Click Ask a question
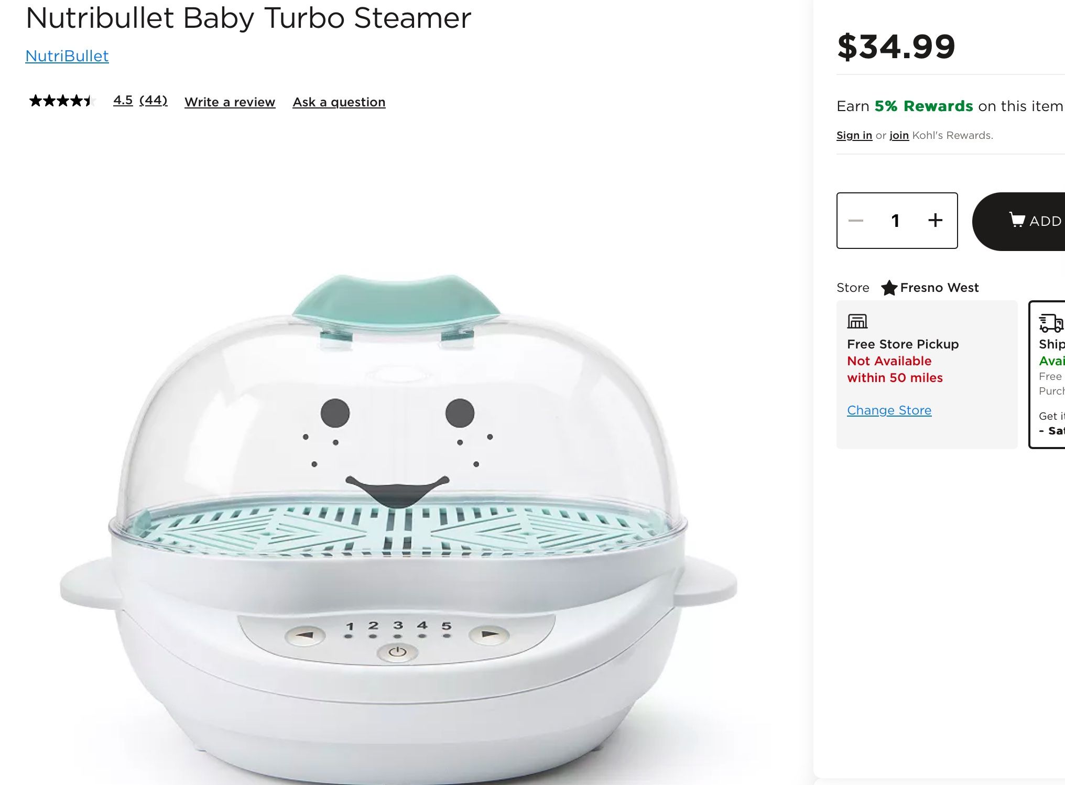The height and width of the screenshot is (785, 1065). point(339,102)
